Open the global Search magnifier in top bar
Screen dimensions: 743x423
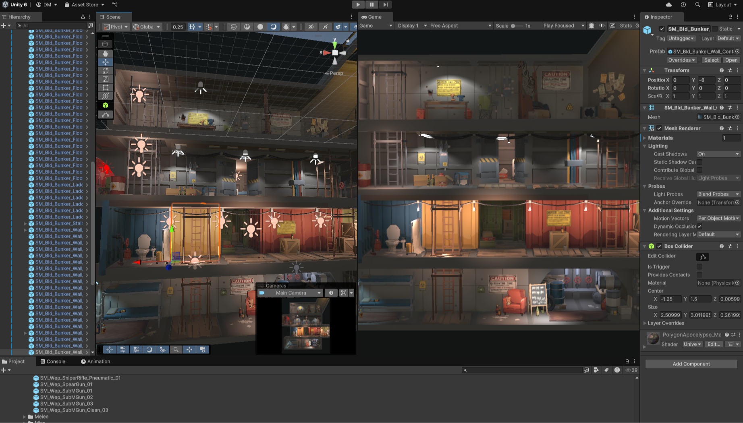[x=697, y=5]
